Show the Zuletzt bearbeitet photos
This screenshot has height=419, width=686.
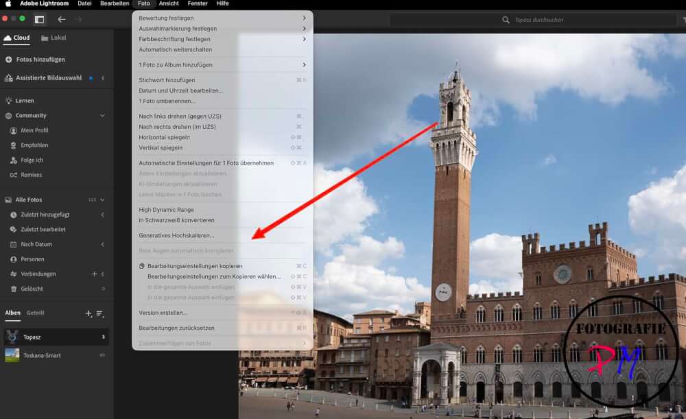(38, 228)
